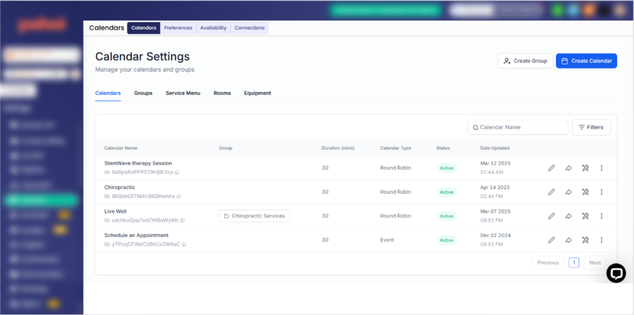Click the Create Group button
This screenshot has height=315, width=634.
[x=525, y=61]
